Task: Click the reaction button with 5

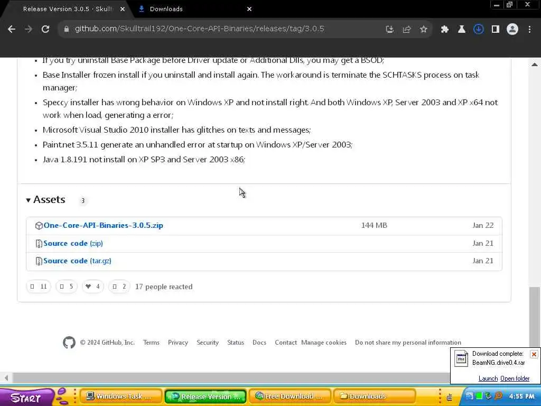Action: (67, 287)
